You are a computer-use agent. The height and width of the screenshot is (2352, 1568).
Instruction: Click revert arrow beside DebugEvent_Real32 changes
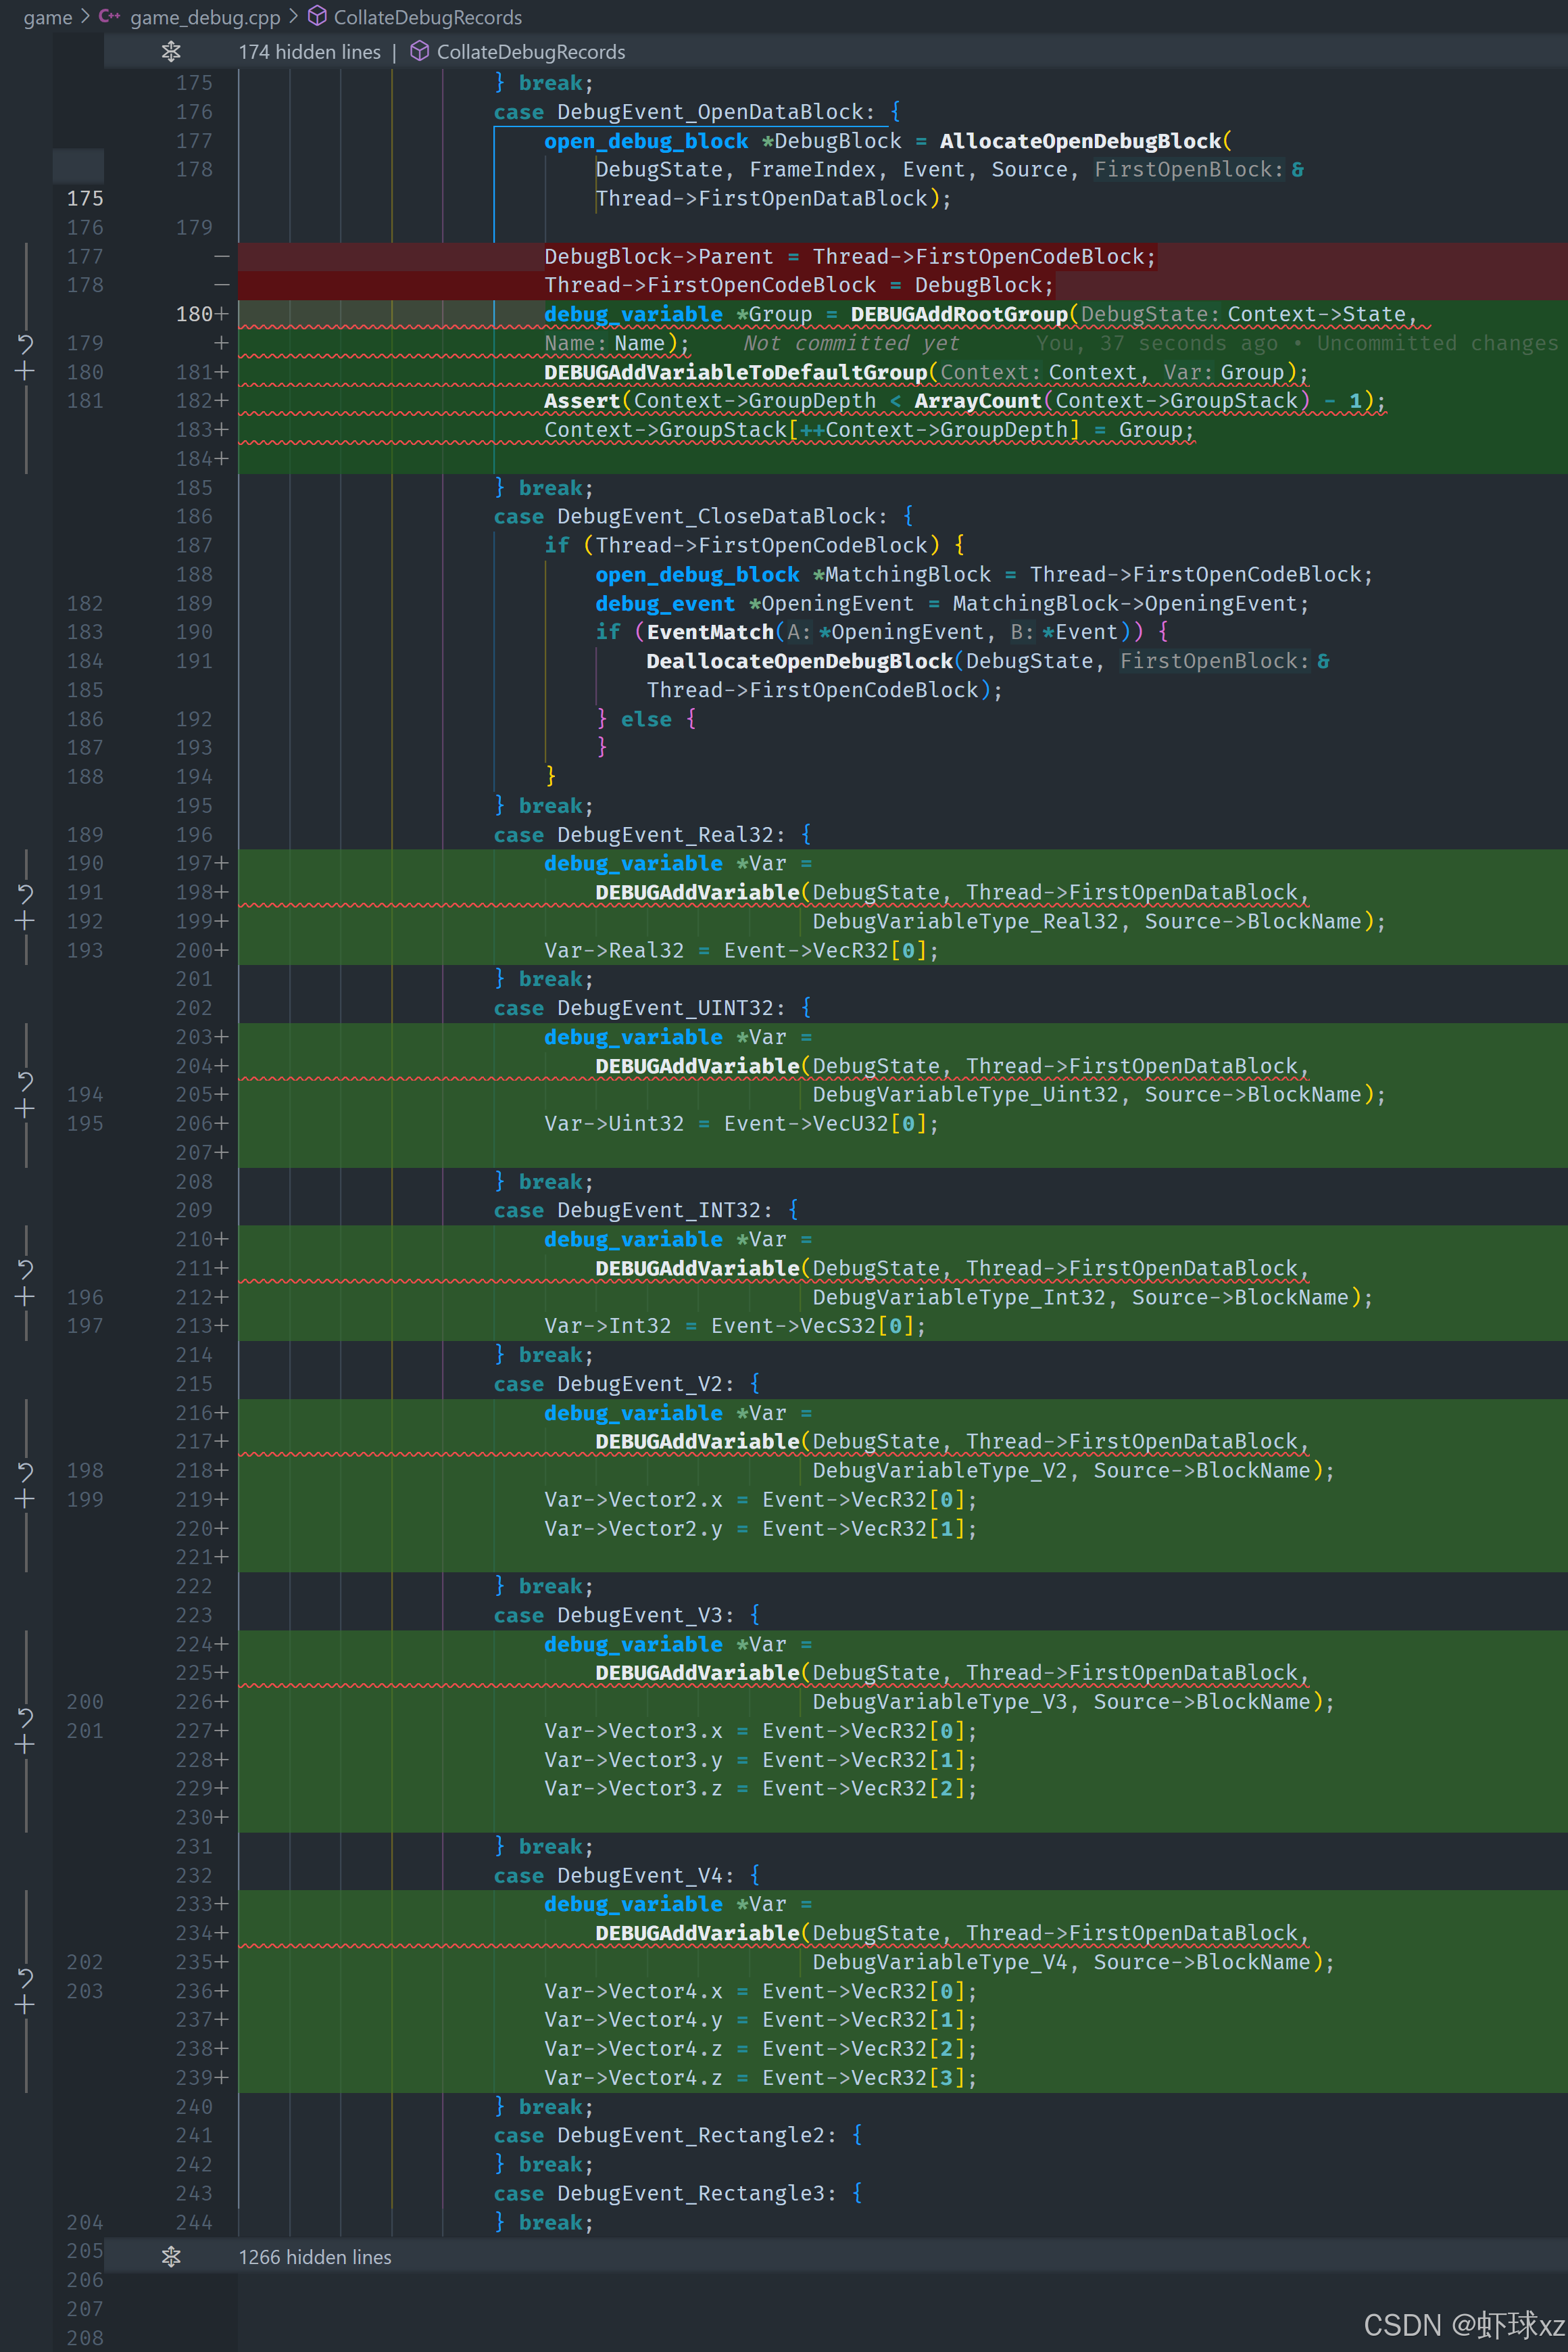pos(25,893)
